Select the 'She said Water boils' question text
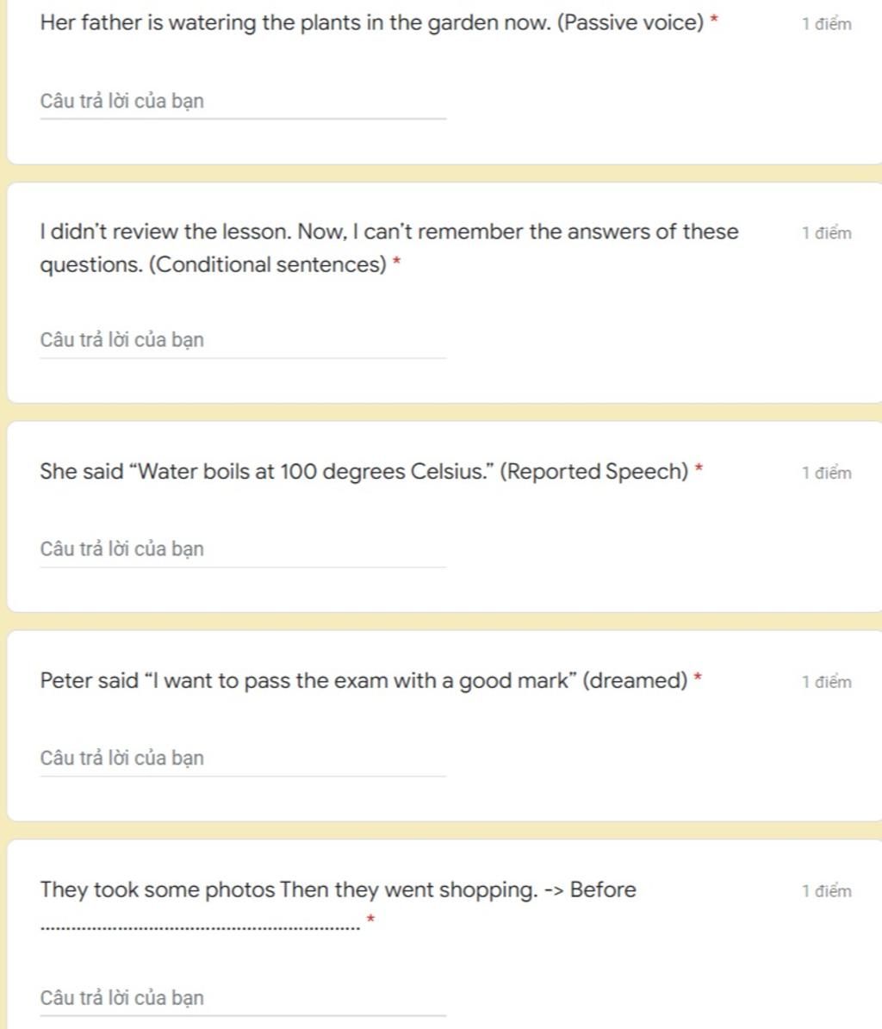The image size is (882, 1029). tap(364, 472)
